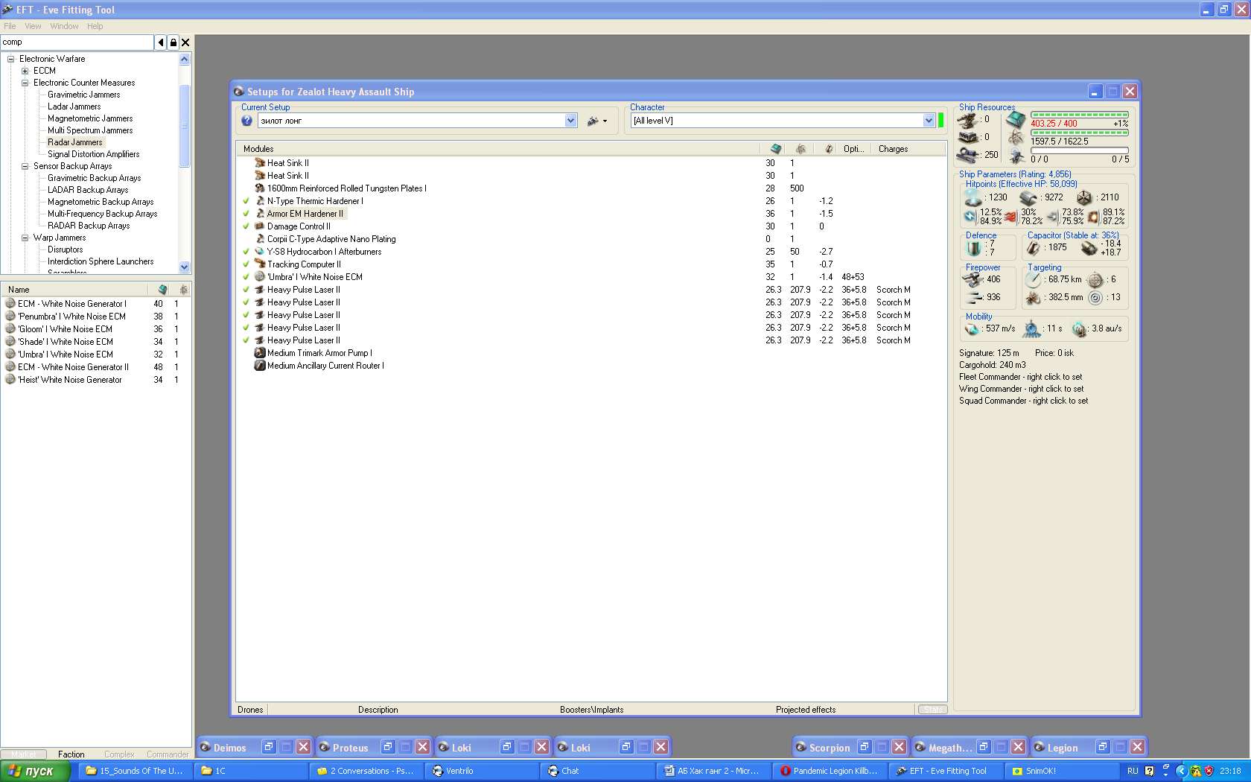Toggle Damage Control II active checkmark
Screen dimensions: 1251x782
point(246,226)
